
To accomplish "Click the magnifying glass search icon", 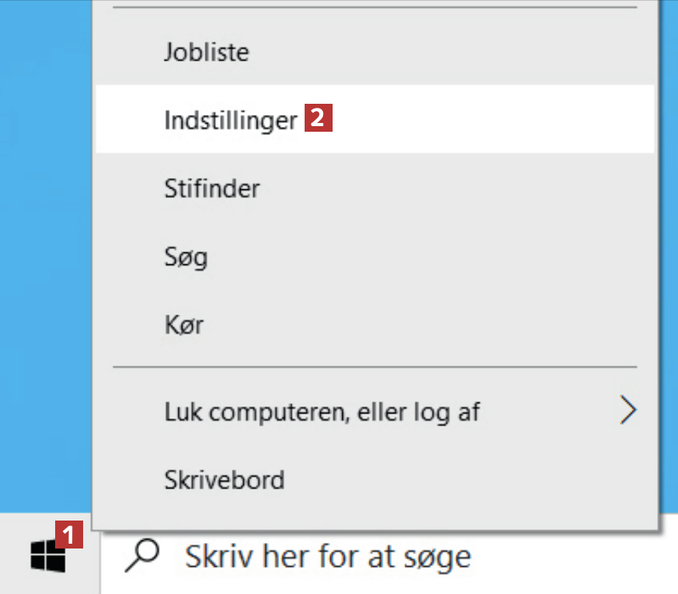I will tap(143, 556).
